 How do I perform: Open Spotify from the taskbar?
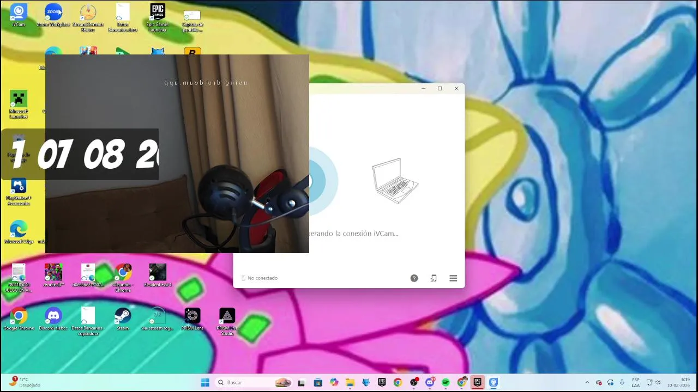click(446, 383)
